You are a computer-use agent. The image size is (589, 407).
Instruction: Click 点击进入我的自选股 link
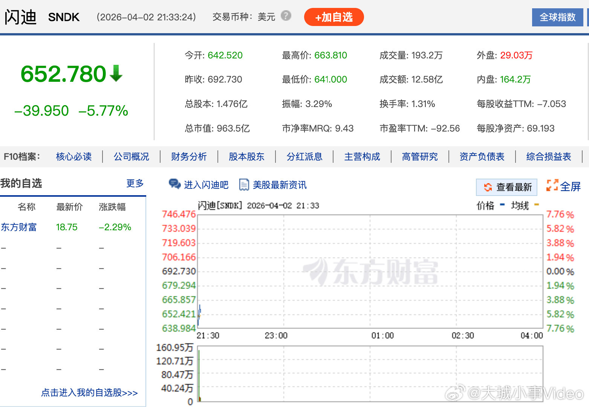pyautogui.click(x=89, y=393)
